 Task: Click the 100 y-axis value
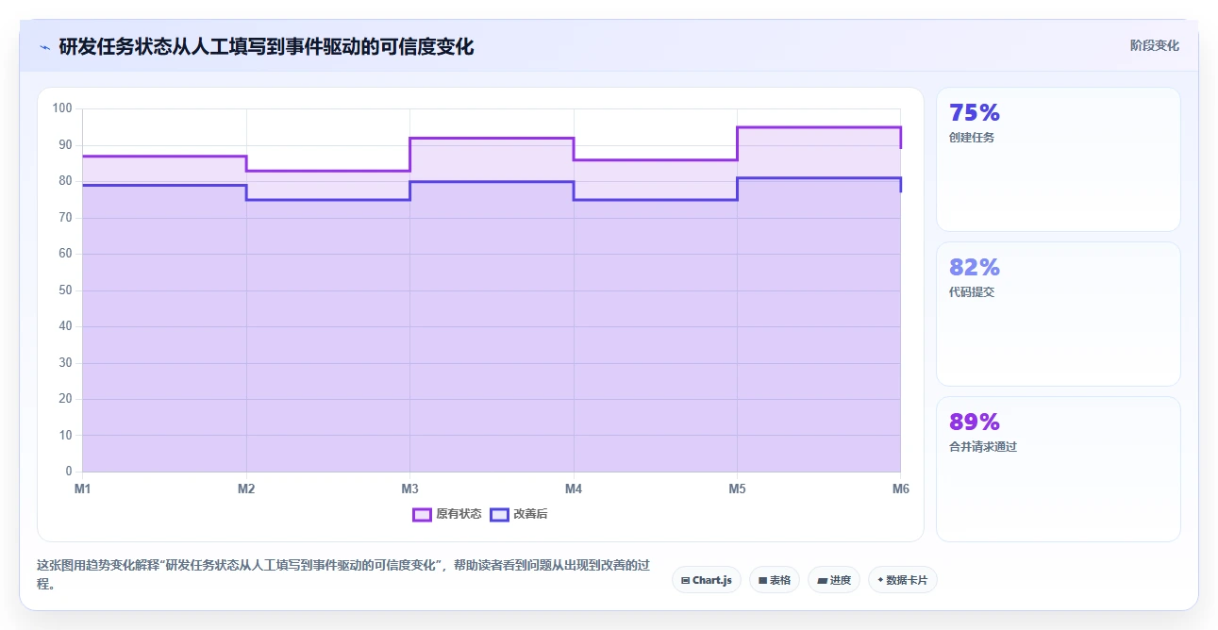tap(63, 108)
